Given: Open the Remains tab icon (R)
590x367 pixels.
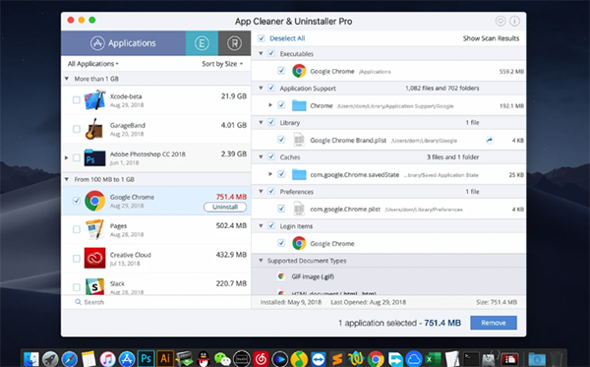Looking at the screenshot, I should click(234, 43).
